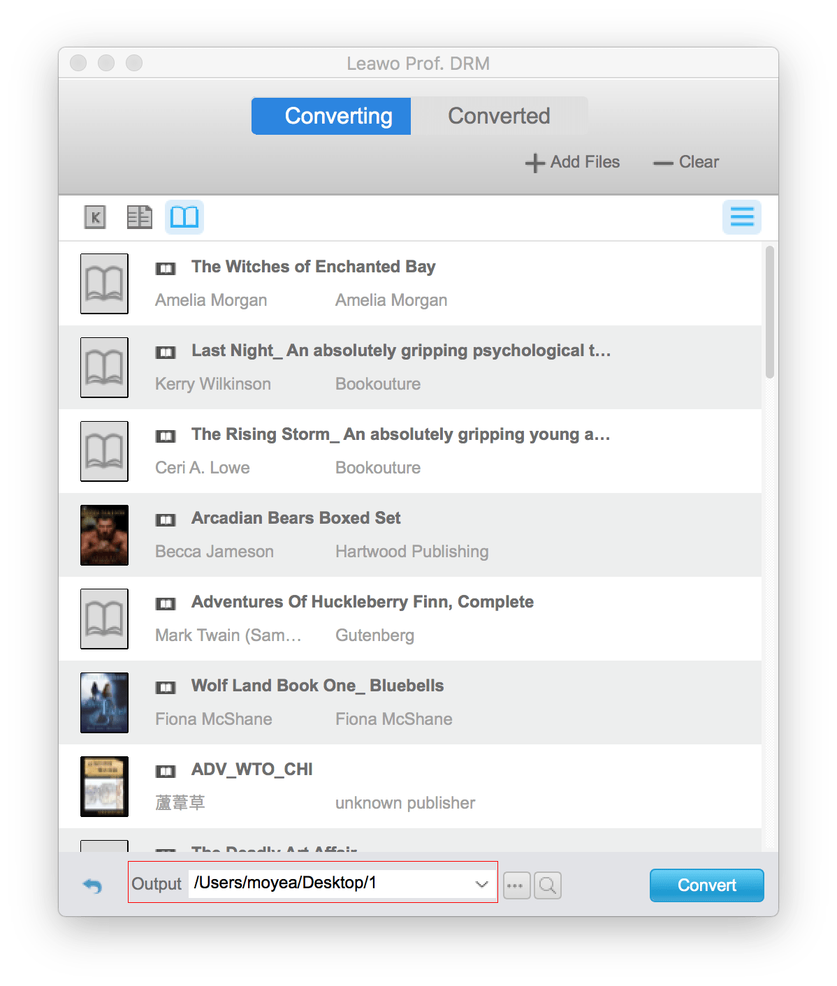Toggle the eBook filter highlighted in blue
Image resolution: width=837 pixels, height=986 pixels.
pos(184,217)
